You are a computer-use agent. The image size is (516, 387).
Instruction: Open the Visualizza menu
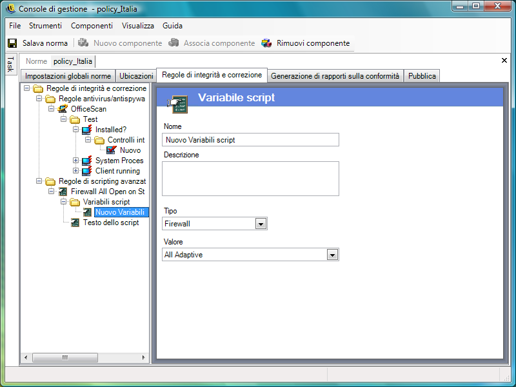[138, 26]
